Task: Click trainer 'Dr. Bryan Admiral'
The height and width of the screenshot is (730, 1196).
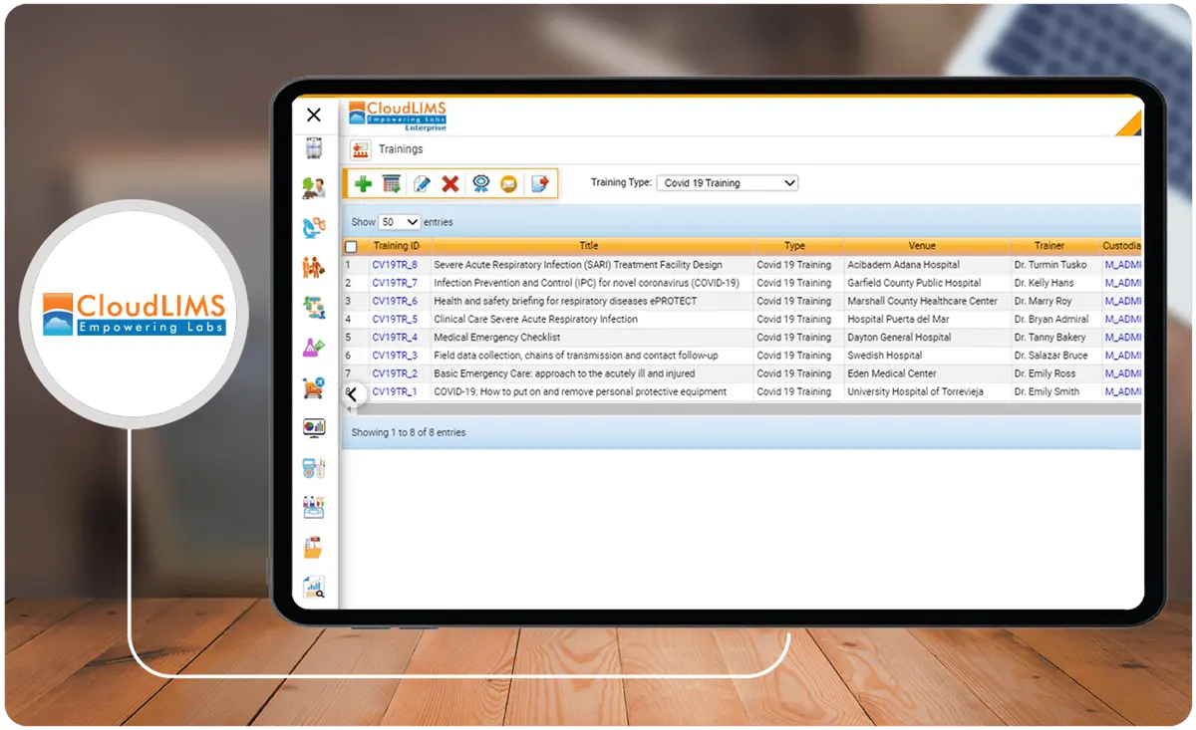Action: [1052, 319]
